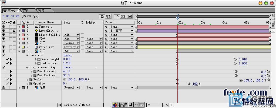The height and width of the screenshot is (108, 276).
Task: Open Water.mov Overlay mode dropdown
Action: 71,47
